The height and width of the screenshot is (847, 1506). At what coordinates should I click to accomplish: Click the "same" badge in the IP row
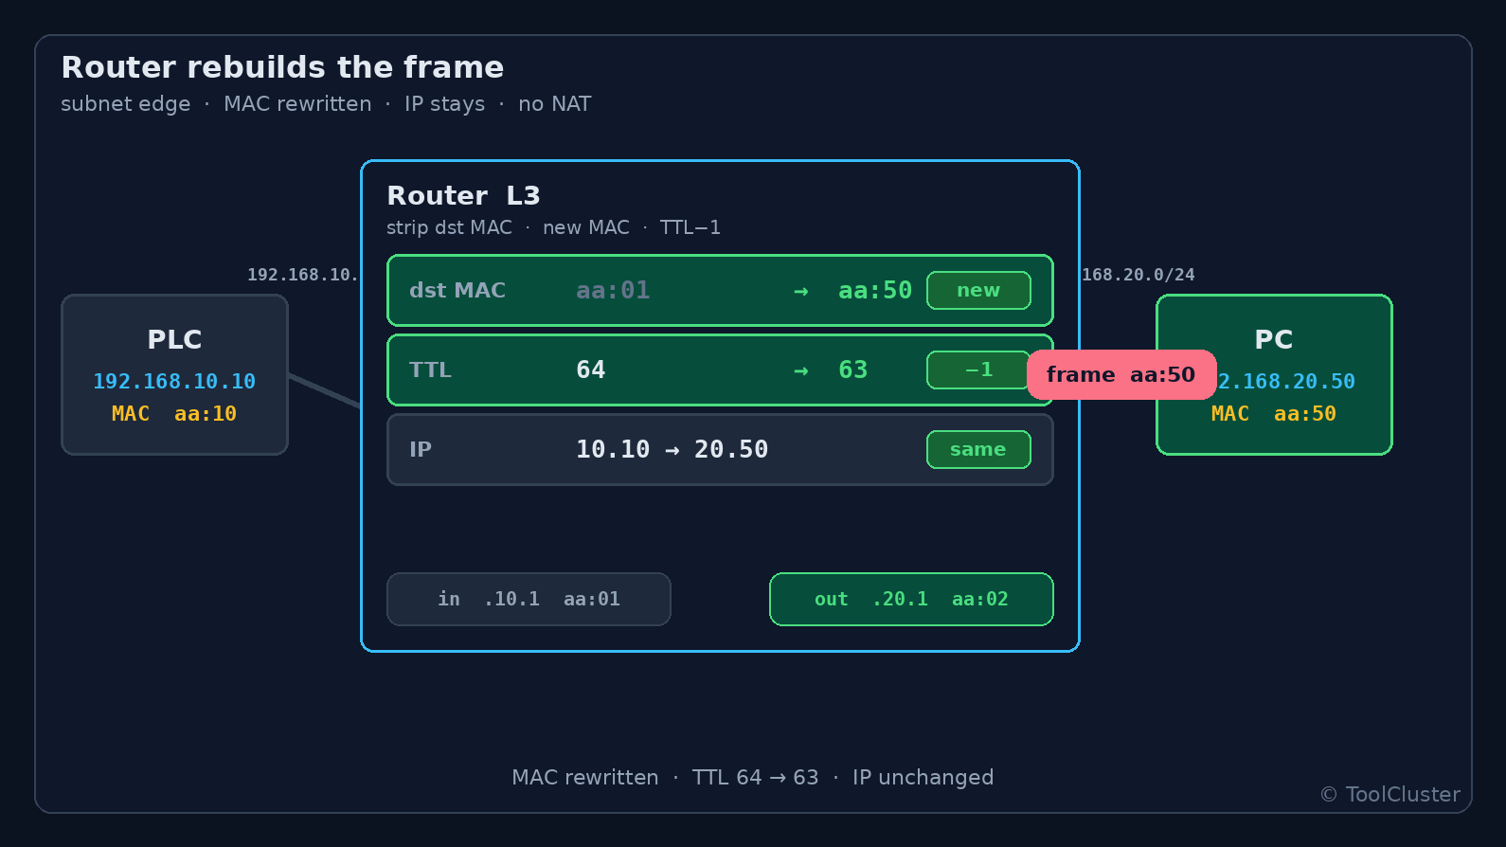click(978, 449)
